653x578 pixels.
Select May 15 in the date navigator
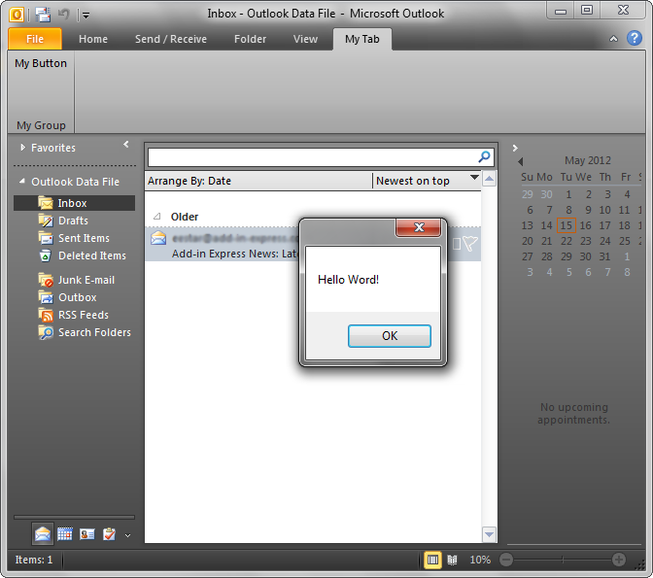click(x=566, y=225)
